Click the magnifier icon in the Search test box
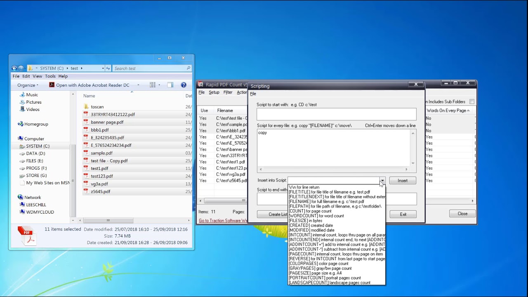The width and height of the screenshot is (528, 297). [189, 68]
